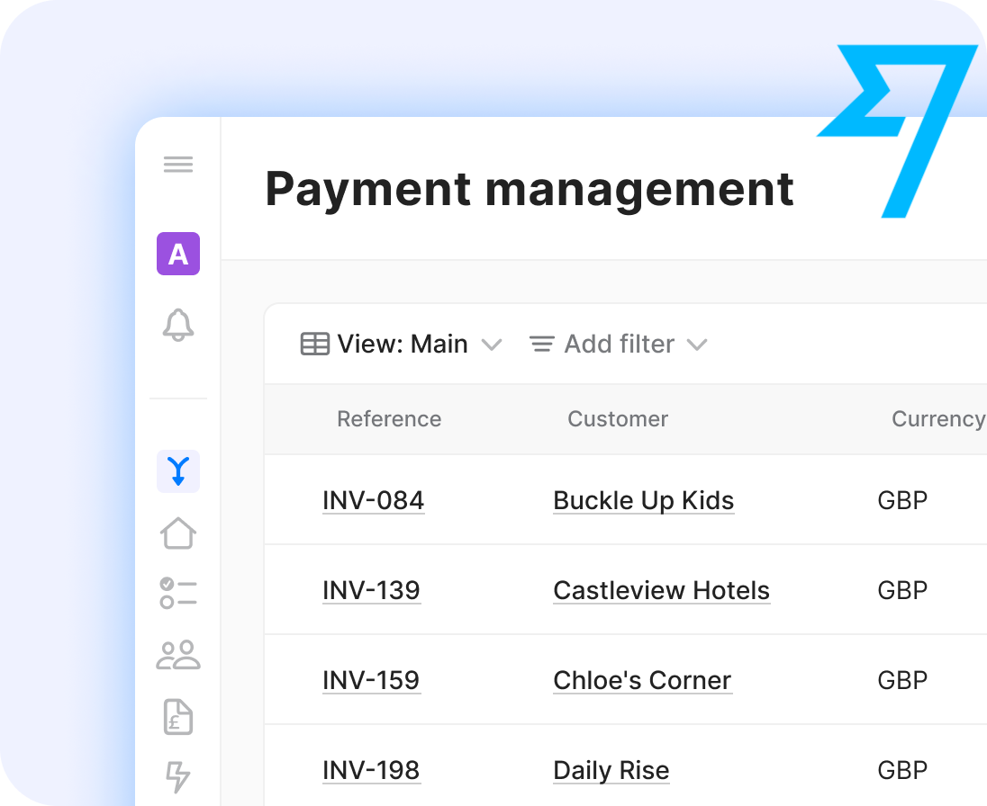The width and height of the screenshot is (987, 806).
Task: Click the filter lines icon
Action: (542, 344)
